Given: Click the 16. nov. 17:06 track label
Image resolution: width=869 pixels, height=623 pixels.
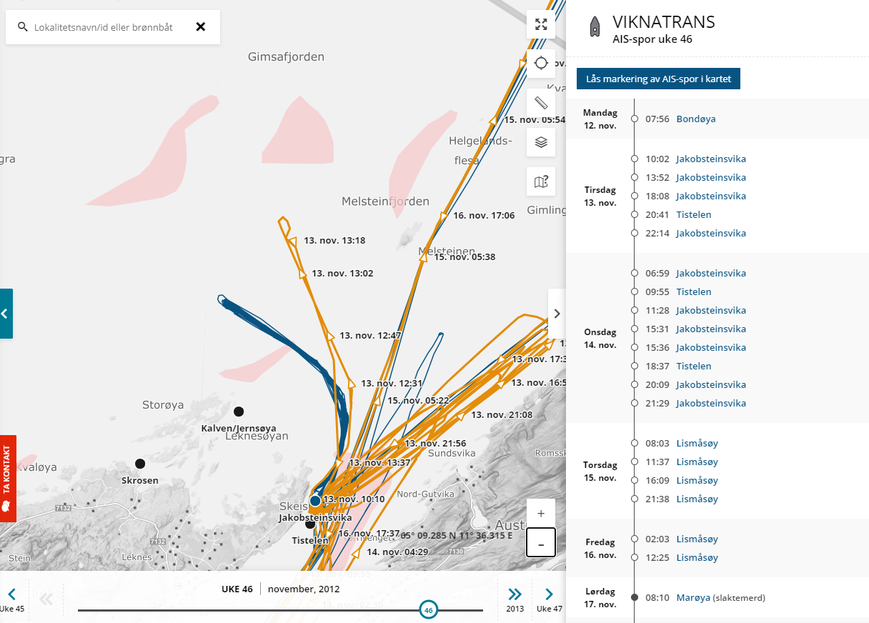Looking at the screenshot, I should coord(484,215).
